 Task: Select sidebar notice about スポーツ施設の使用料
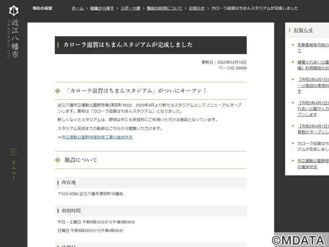[x=313, y=82]
